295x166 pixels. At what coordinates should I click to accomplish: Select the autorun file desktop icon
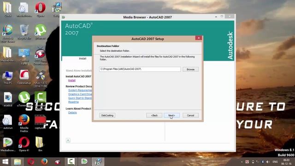(8, 122)
